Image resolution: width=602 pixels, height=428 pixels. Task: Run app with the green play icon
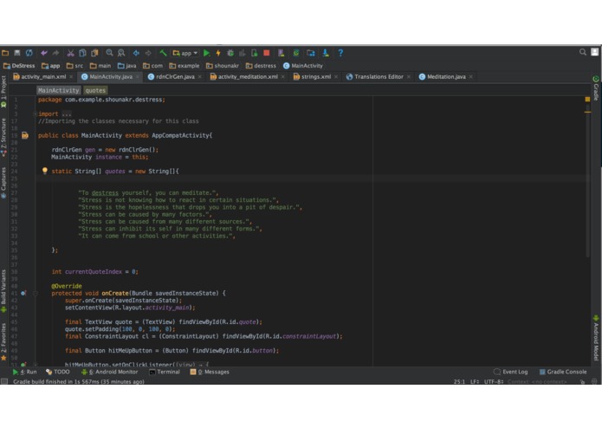pyautogui.click(x=206, y=53)
